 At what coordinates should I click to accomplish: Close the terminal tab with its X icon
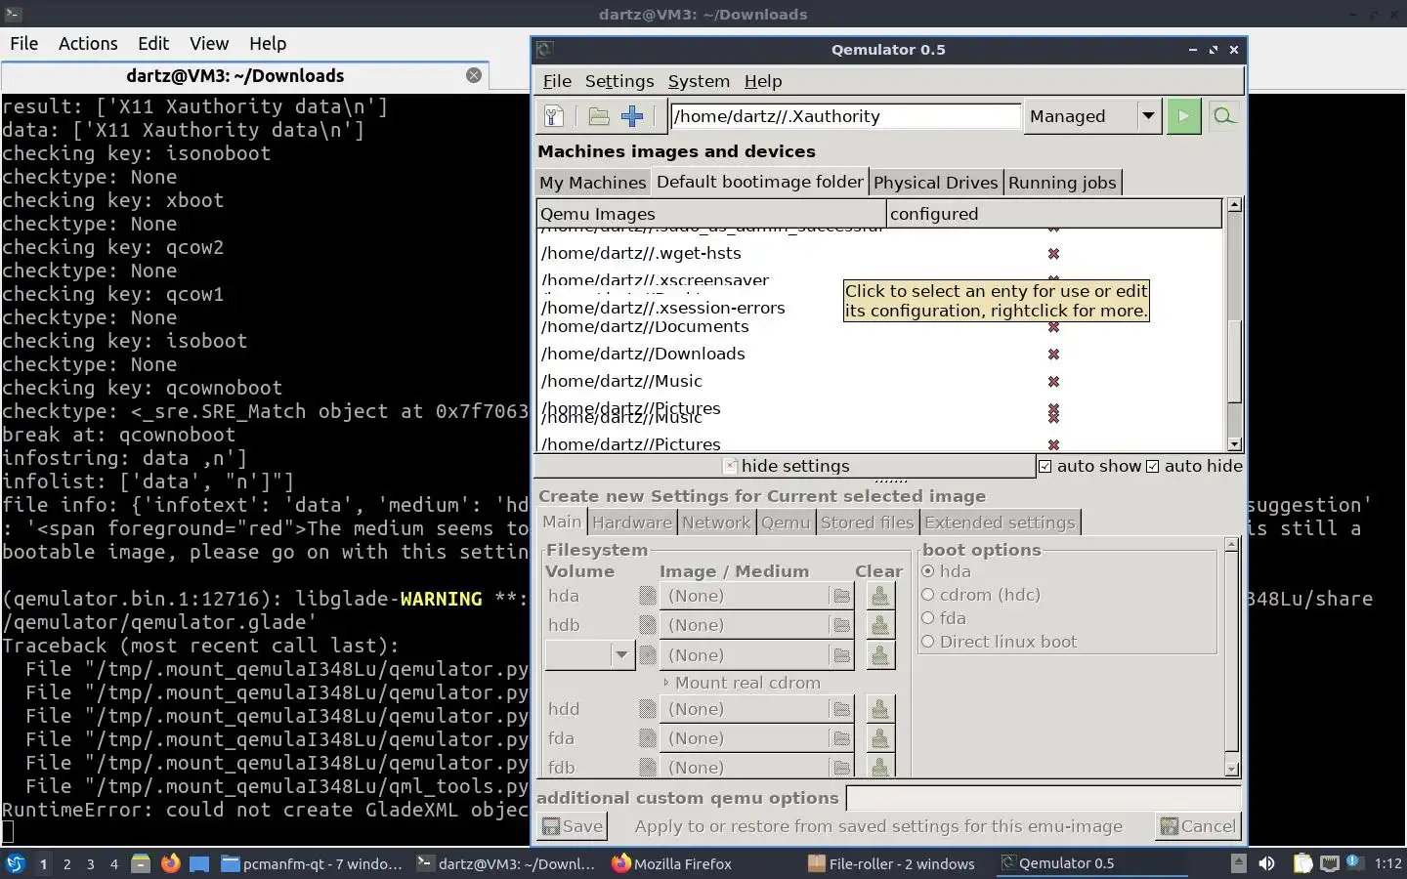tap(474, 75)
